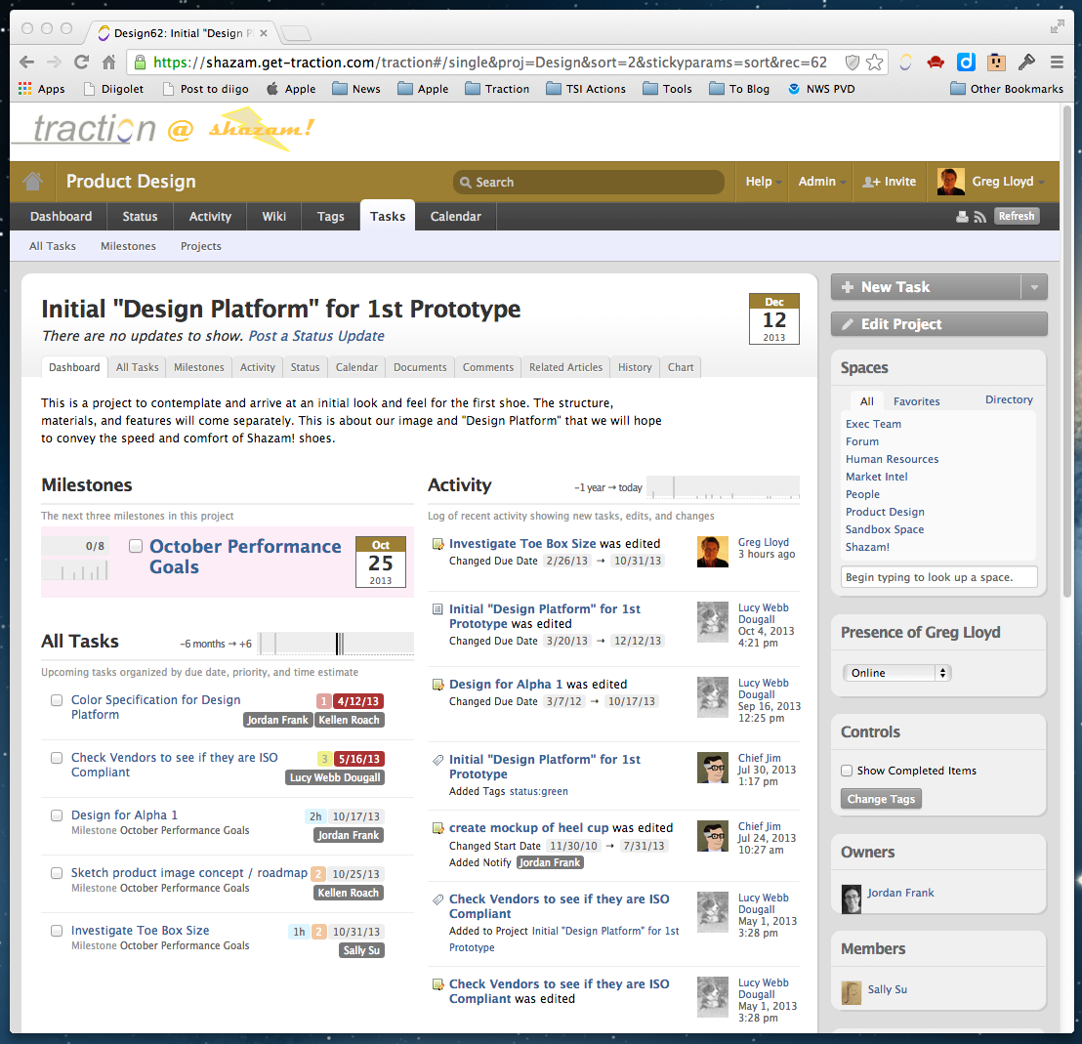Follow the Post a Status Update link
The image size is (1082, 1044).
(x=315, y=336)
